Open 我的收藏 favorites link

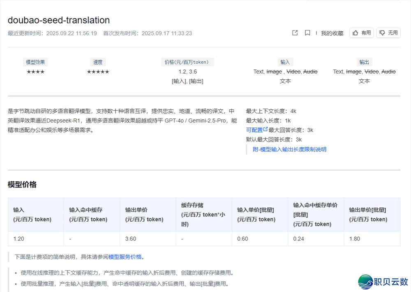tap(332, 33)
